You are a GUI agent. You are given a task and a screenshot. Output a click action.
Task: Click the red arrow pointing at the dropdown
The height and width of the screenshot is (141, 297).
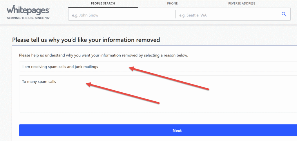(169, 78)
